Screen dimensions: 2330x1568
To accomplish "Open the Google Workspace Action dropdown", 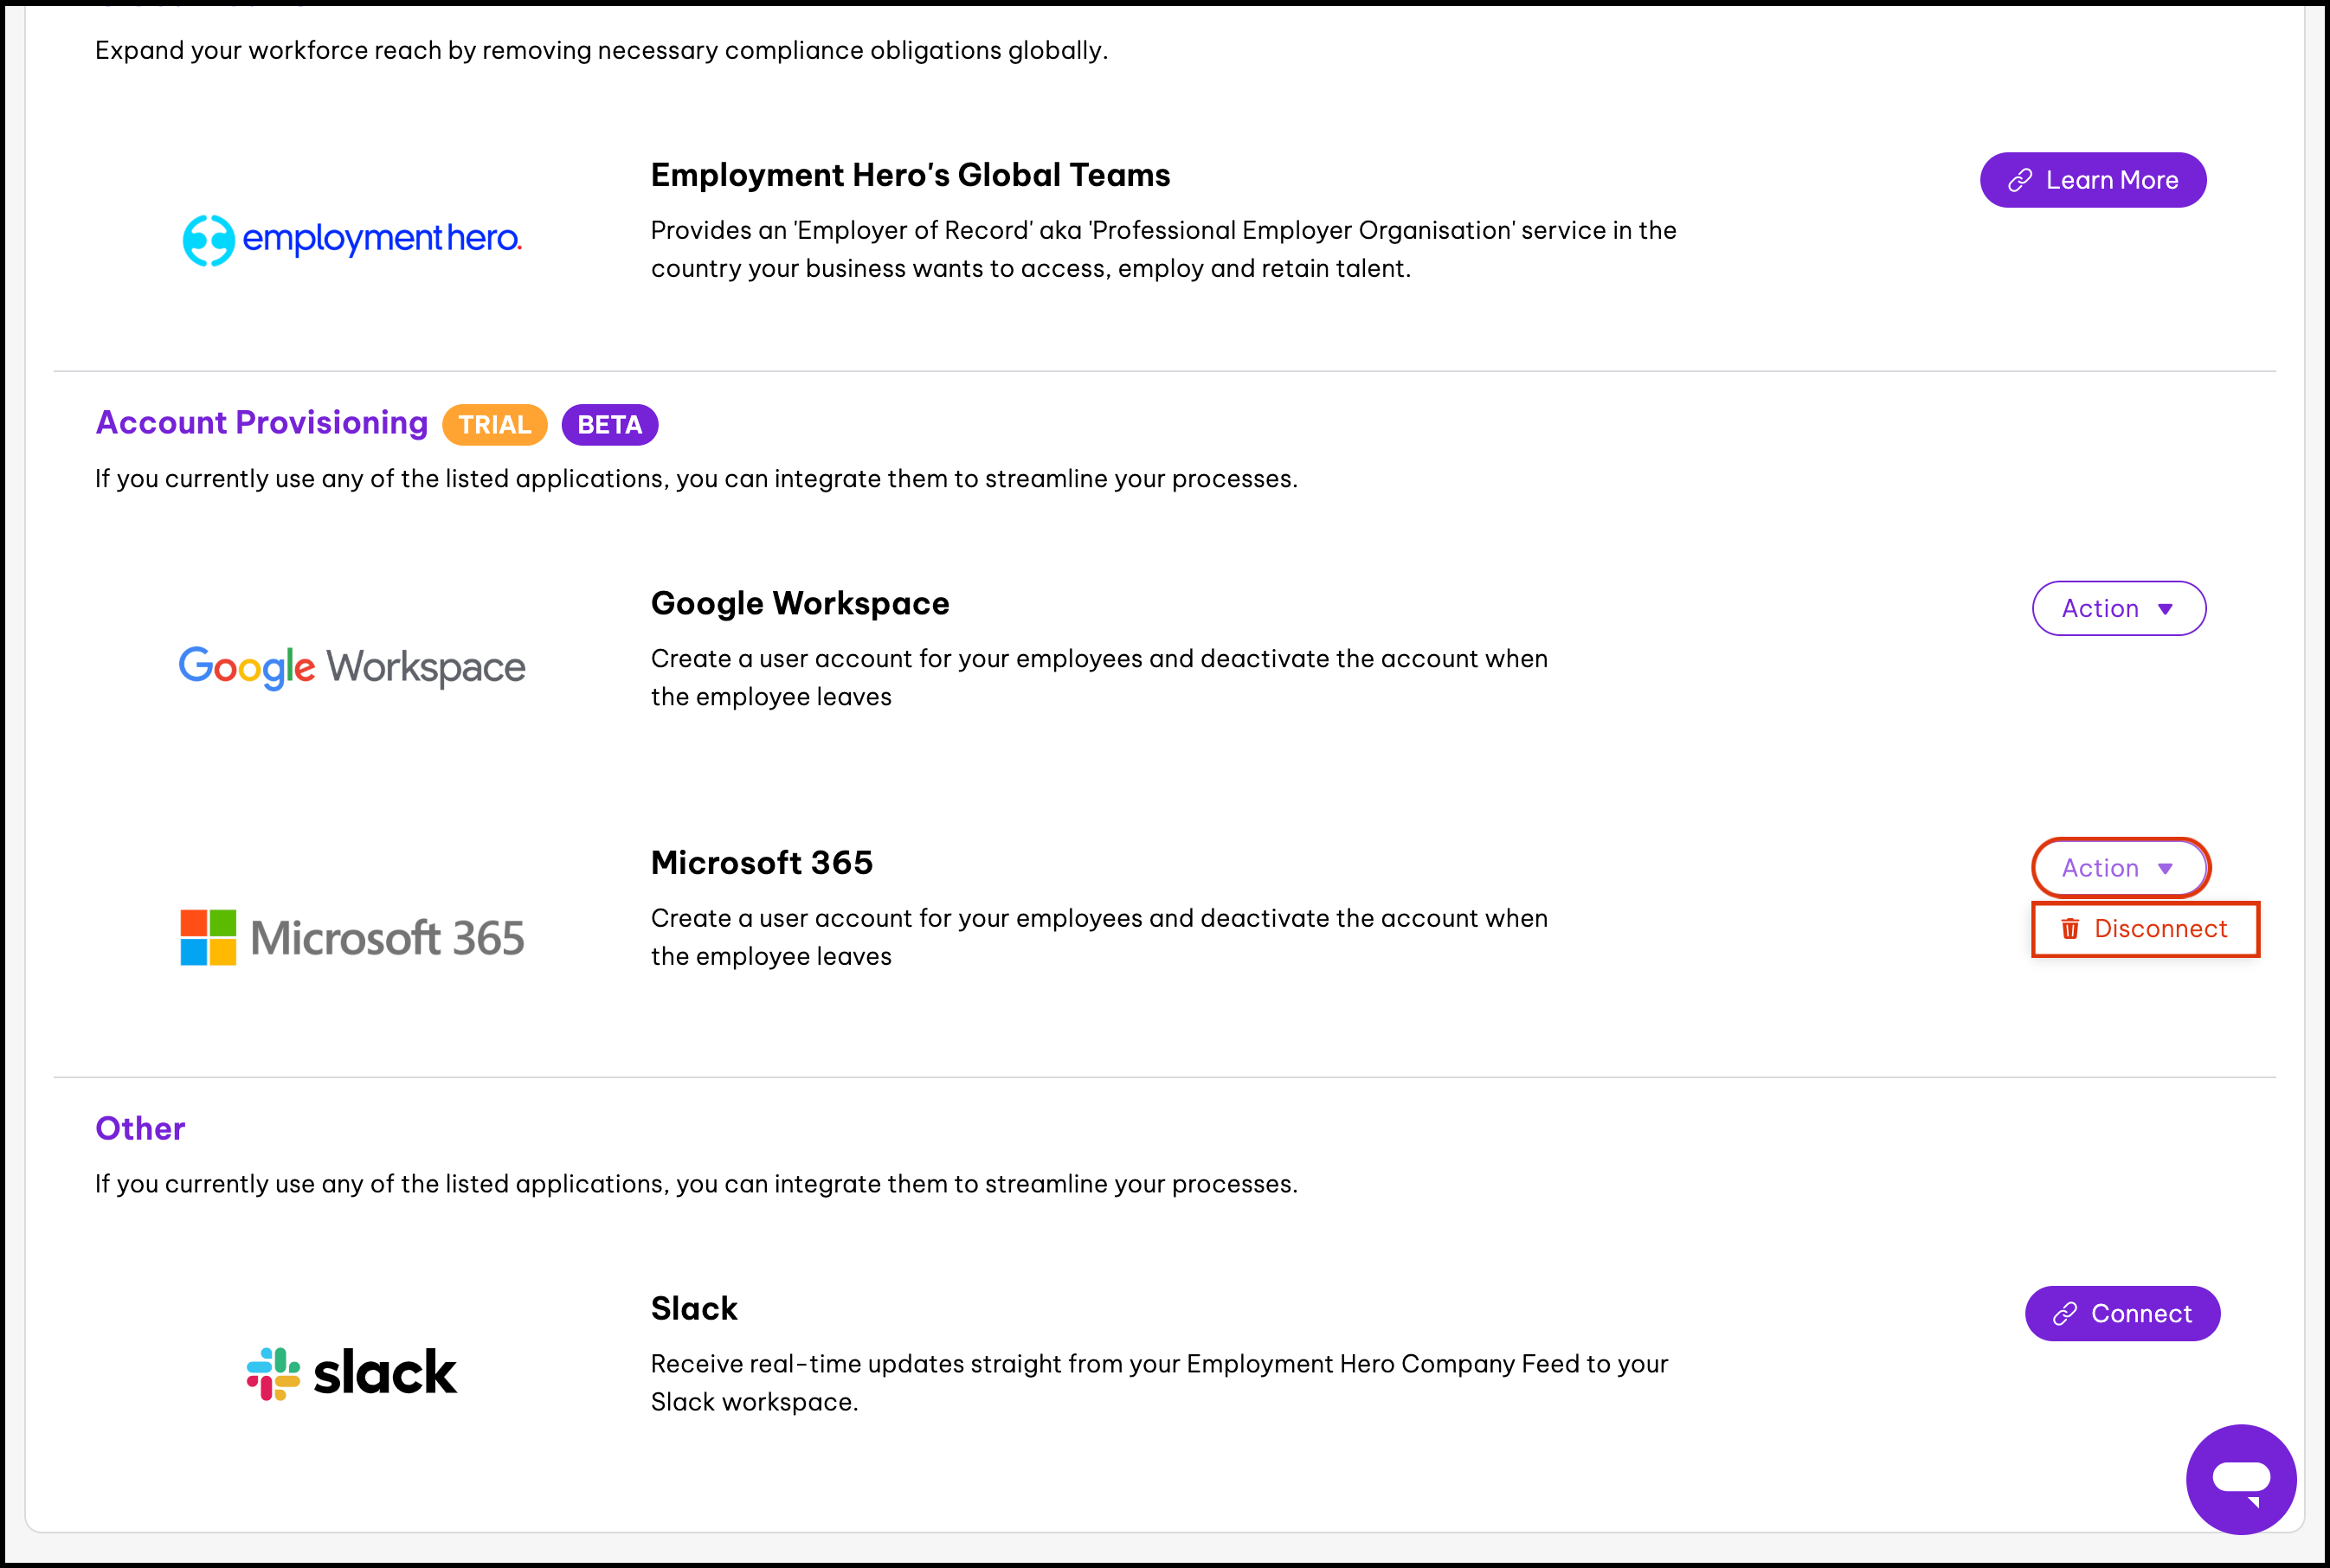I will click(x=2118, y=608).
